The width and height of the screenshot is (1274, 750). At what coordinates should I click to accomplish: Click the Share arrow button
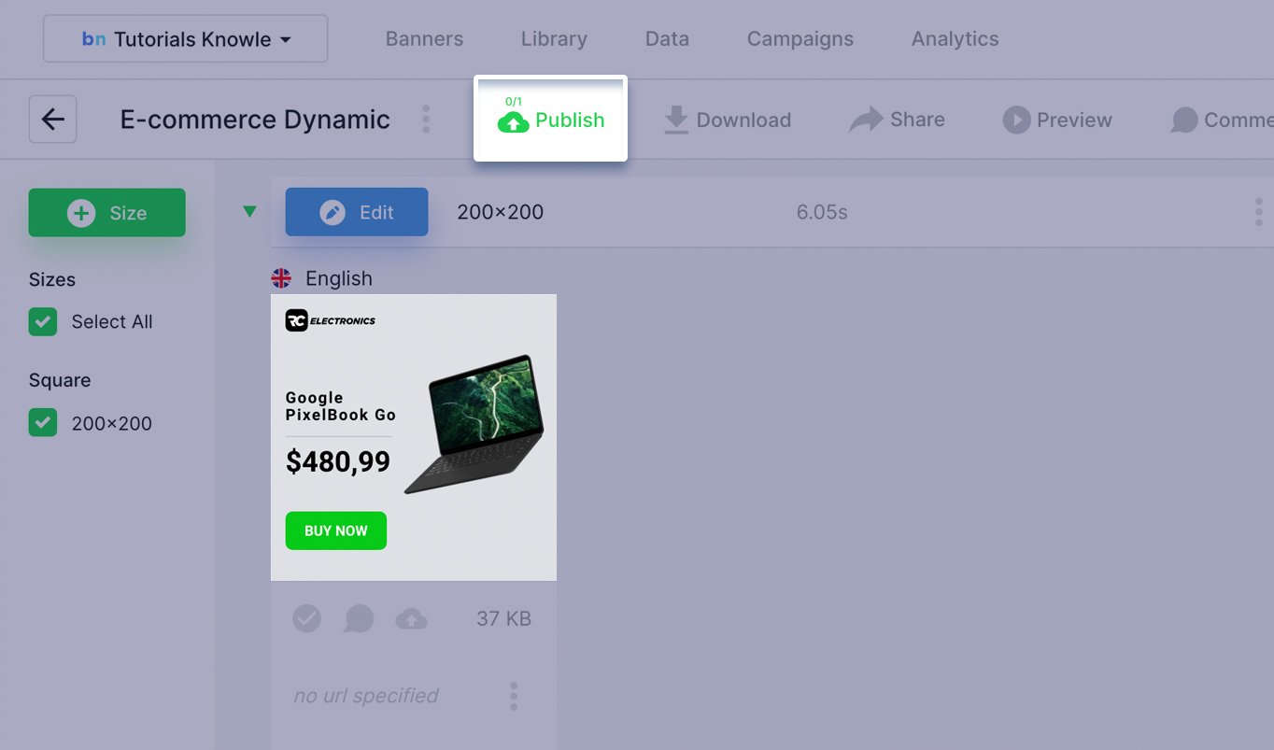(x=897, y=120)
